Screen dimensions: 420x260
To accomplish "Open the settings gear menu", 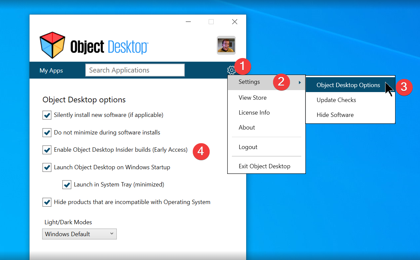I will coord(231,70).
